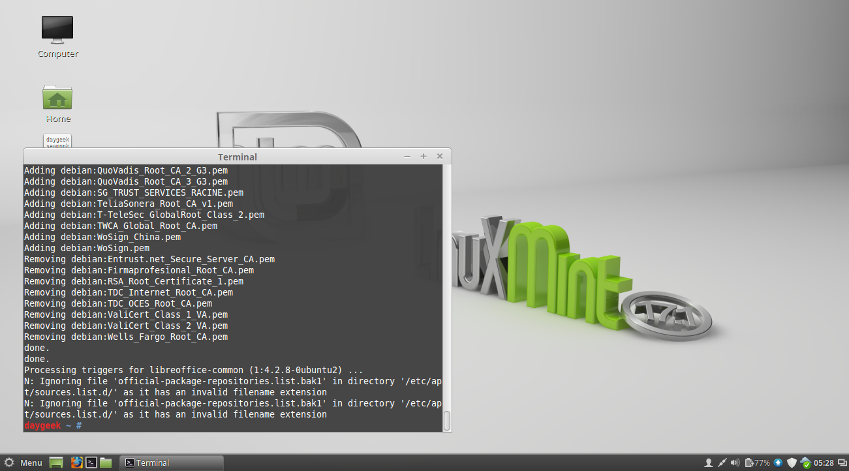Open the blue upload arrow tray icon
Screen dimensions: 849x471
pos(778,463)
